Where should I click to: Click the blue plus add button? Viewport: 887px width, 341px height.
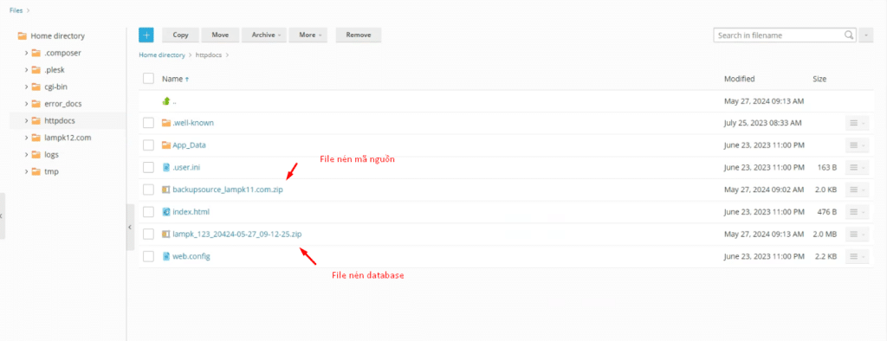click(x=146, y=35)
